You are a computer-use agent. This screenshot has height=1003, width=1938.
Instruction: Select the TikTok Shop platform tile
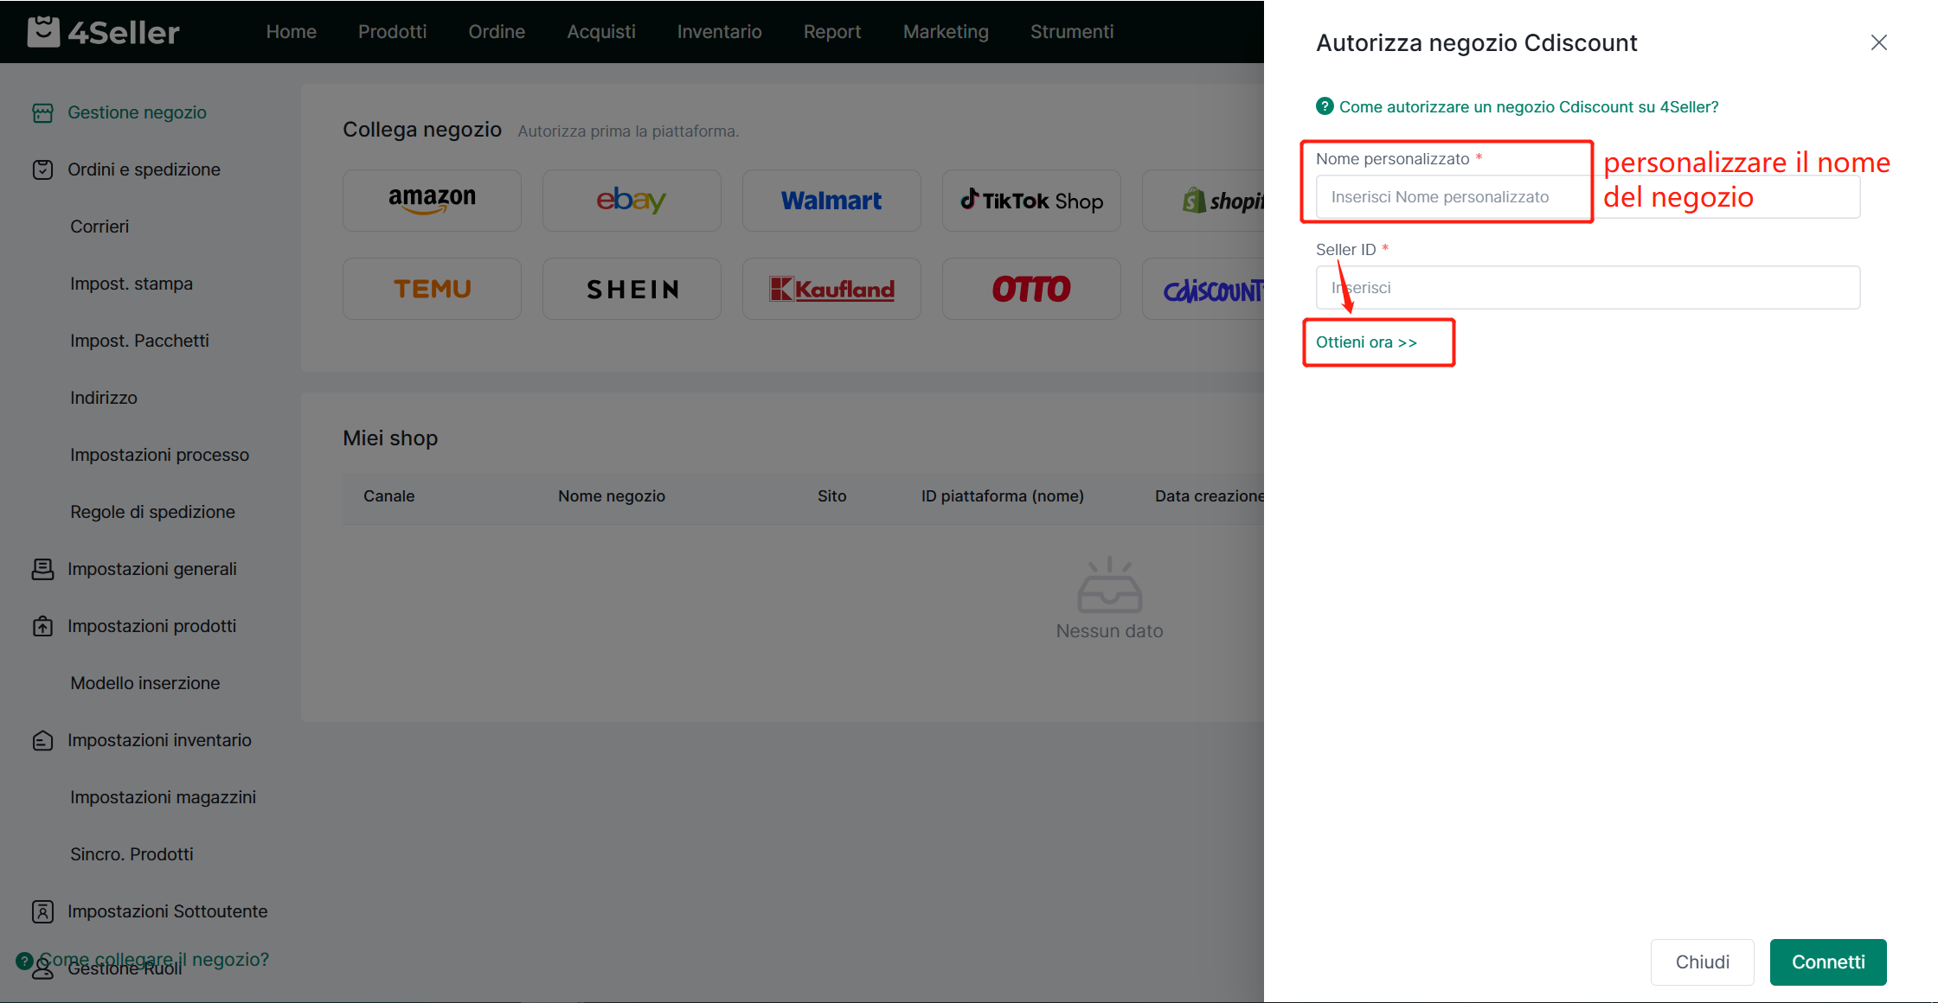(x=1031, y=201)
